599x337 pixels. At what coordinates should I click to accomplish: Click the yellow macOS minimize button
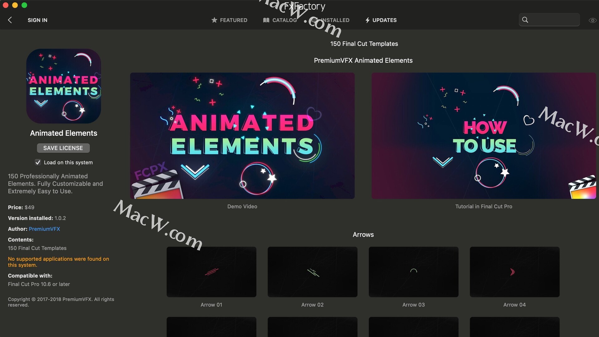click(x=15, y=5)
